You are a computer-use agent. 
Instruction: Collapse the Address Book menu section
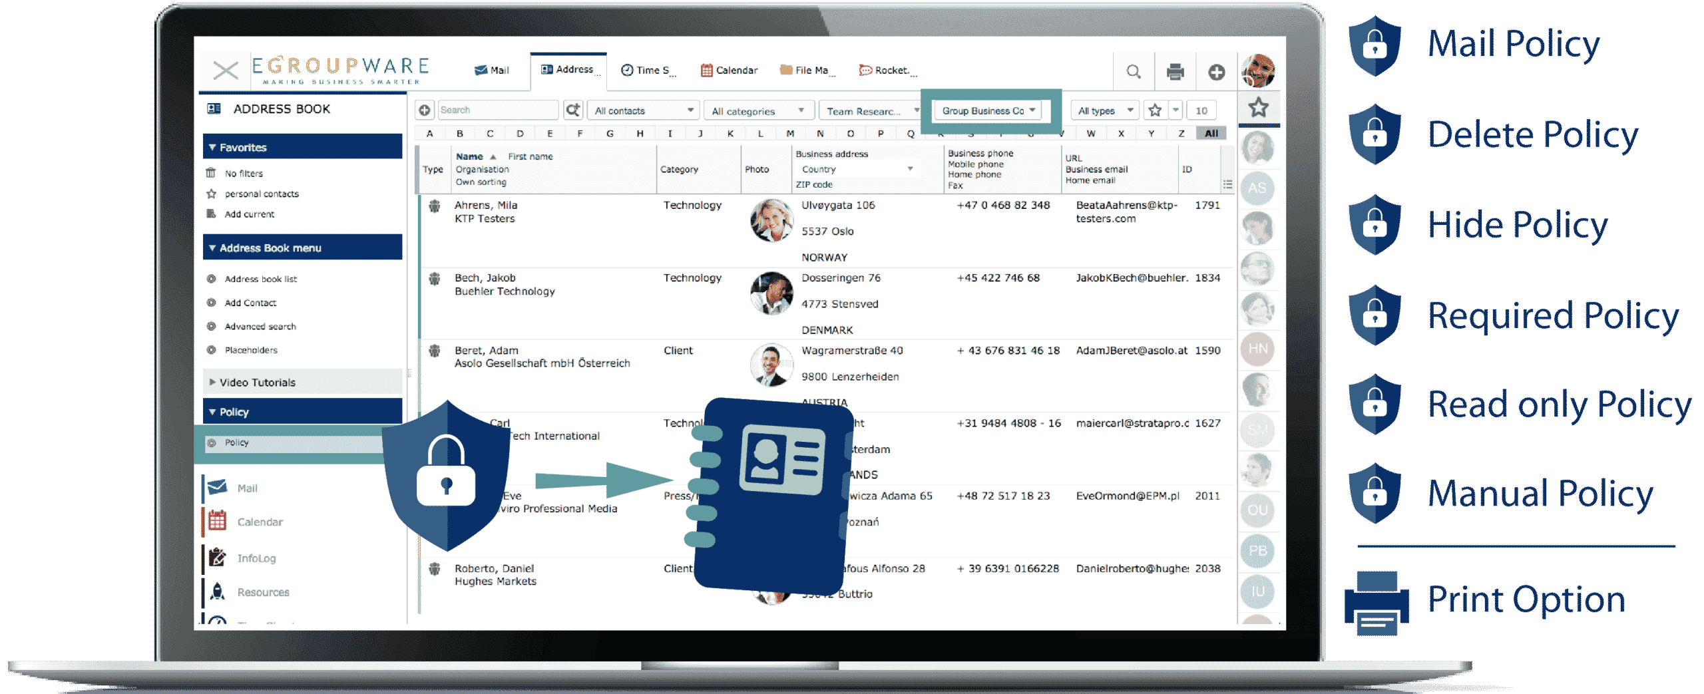pos(302,248)
